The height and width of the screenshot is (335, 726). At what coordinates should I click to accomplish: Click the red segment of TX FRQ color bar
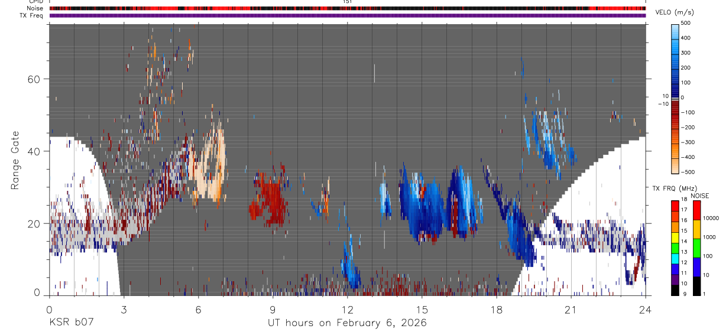[675, 206]
